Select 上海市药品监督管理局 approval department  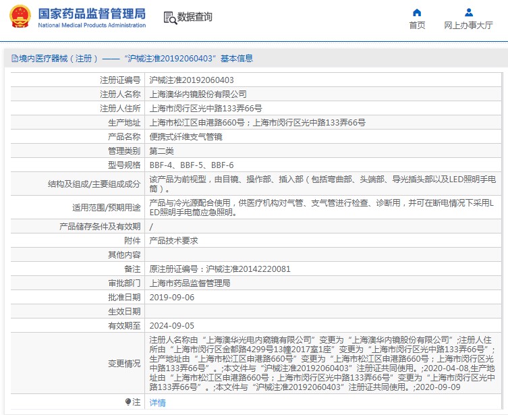click(190, 283)
